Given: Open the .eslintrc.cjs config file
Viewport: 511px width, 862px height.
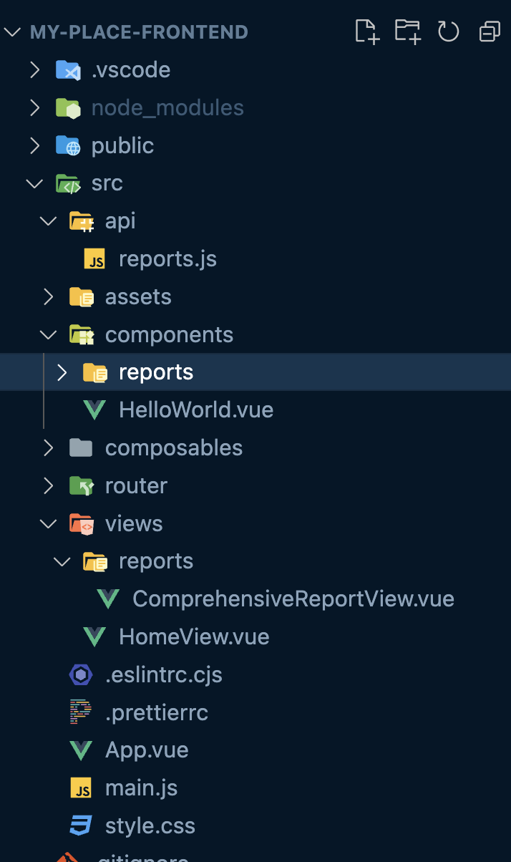Looking at the screenshot, I should pos(164,674).
